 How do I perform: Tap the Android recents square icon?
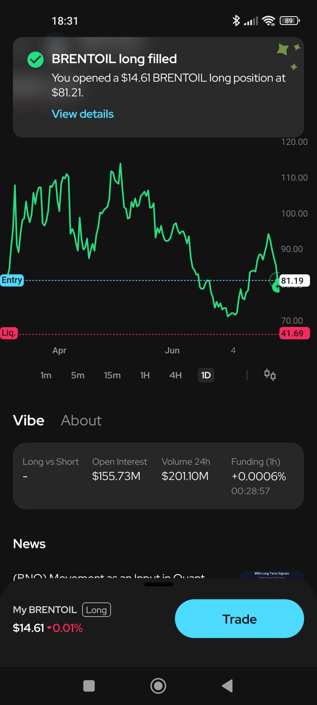click(89, 686)
